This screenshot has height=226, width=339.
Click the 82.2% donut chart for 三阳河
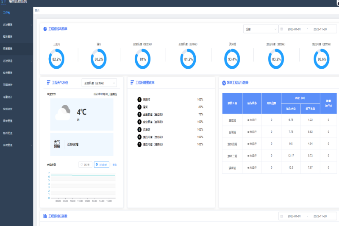56,59
